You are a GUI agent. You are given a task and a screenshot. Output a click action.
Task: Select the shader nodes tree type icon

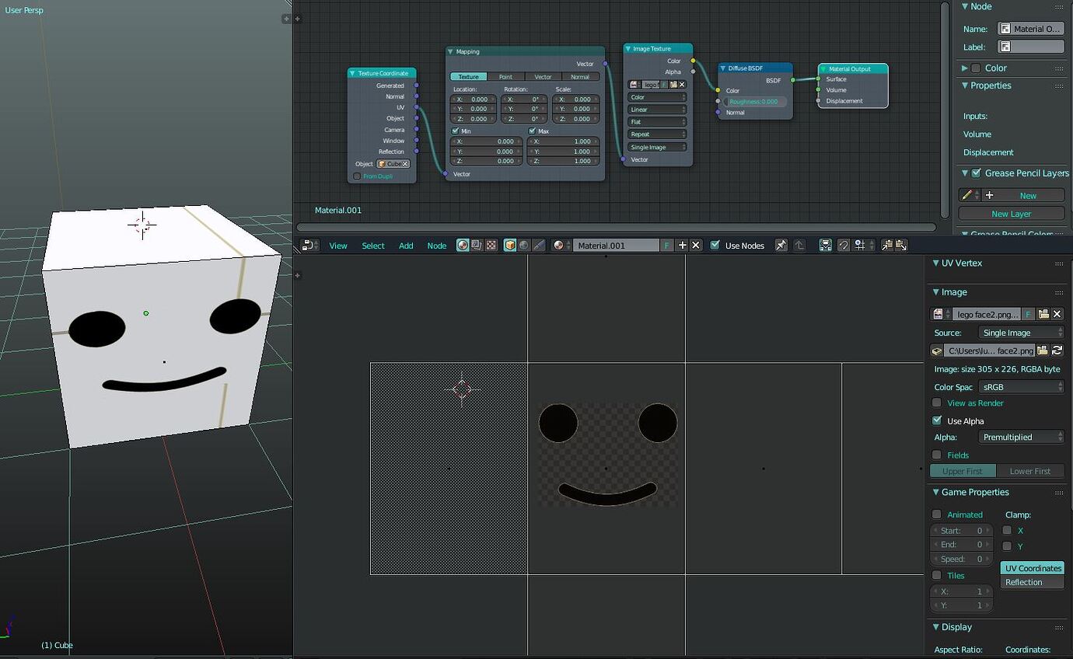pyautogui.click(x=463, y=246)
